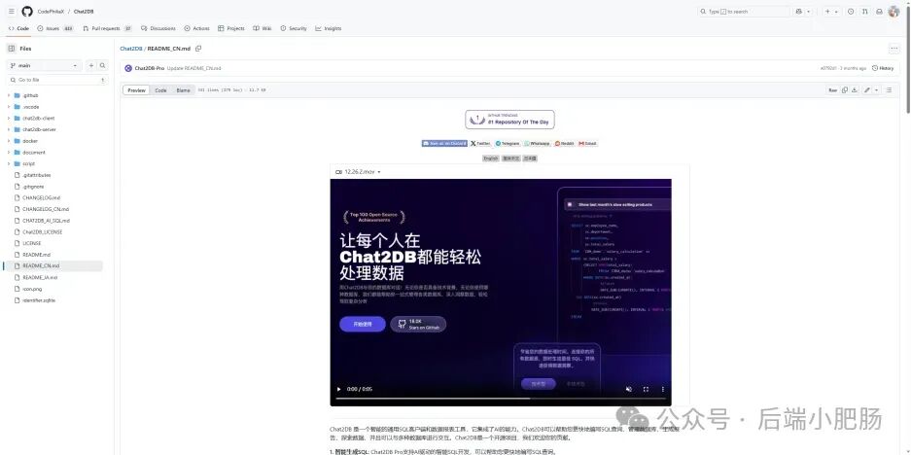Click the Type / to search box
Viewport: 911px width, 455px height.
click(744, 11)
